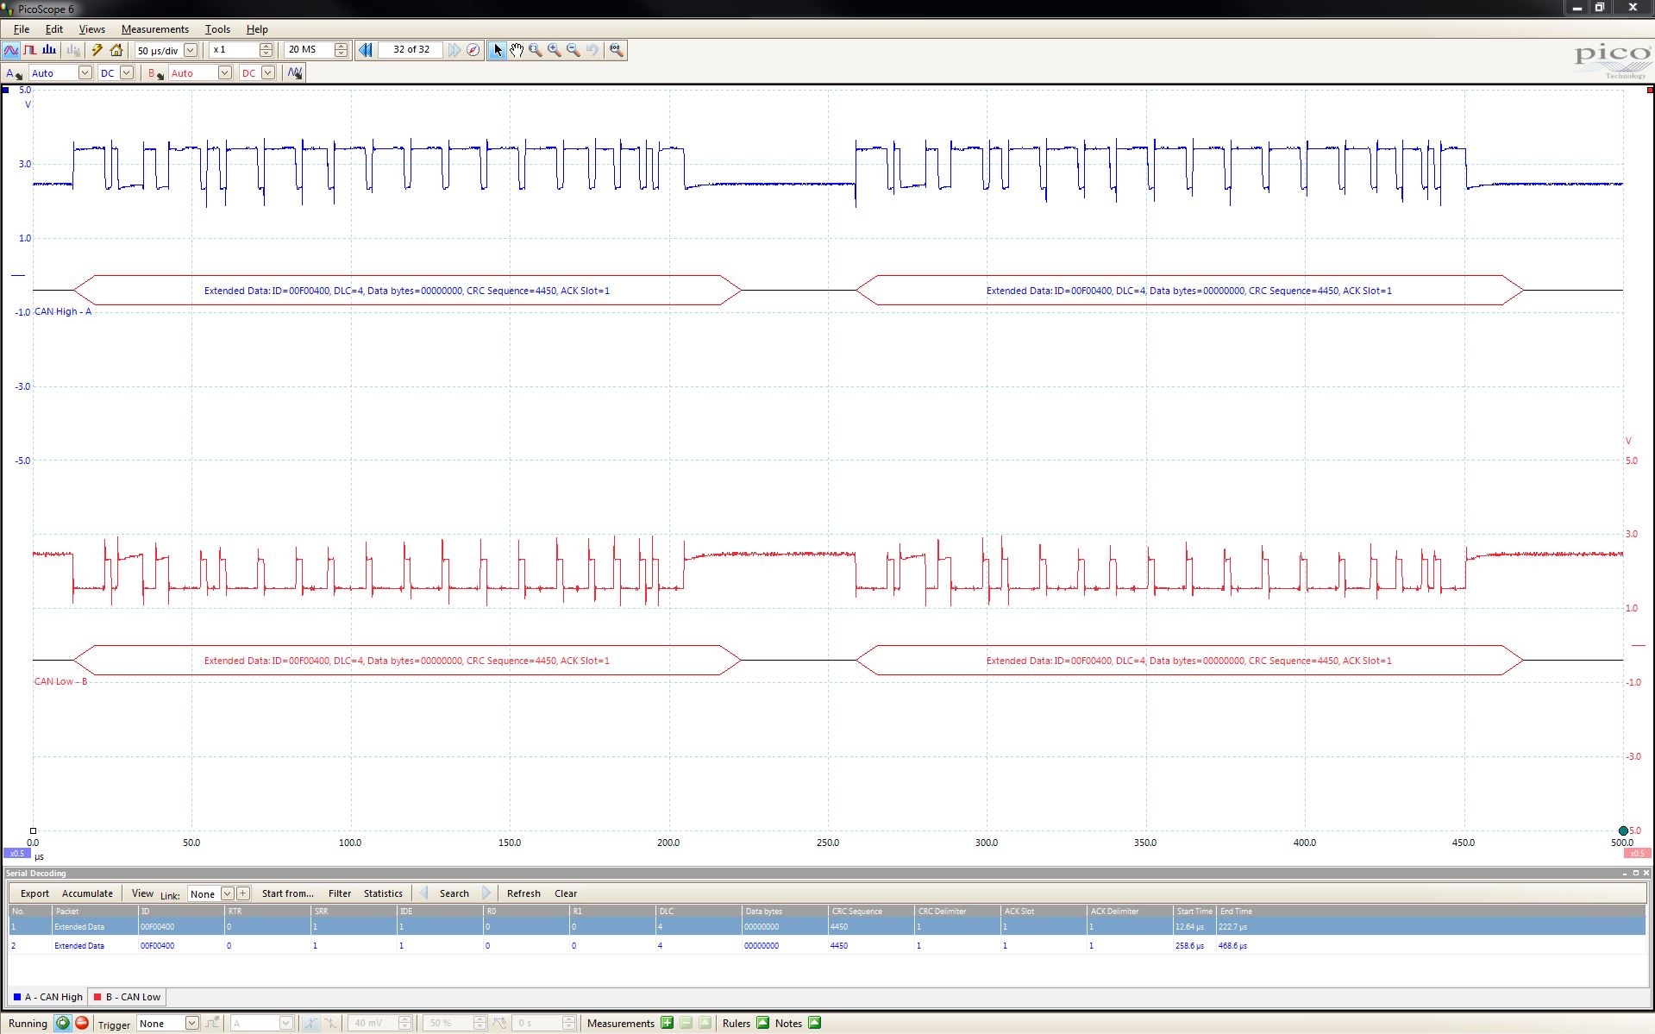The width and height of the screenshot is (1655, 1034).
Task: Open the View button in Serial Decoding
Action: pyautogui.click(x=142, y=893)
